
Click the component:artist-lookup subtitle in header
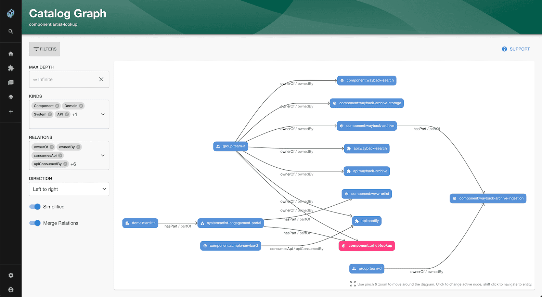coord(53,24)
